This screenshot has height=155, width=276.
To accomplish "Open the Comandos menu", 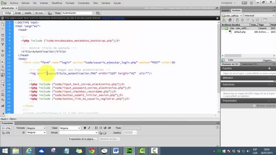I will tap(84, 3).
